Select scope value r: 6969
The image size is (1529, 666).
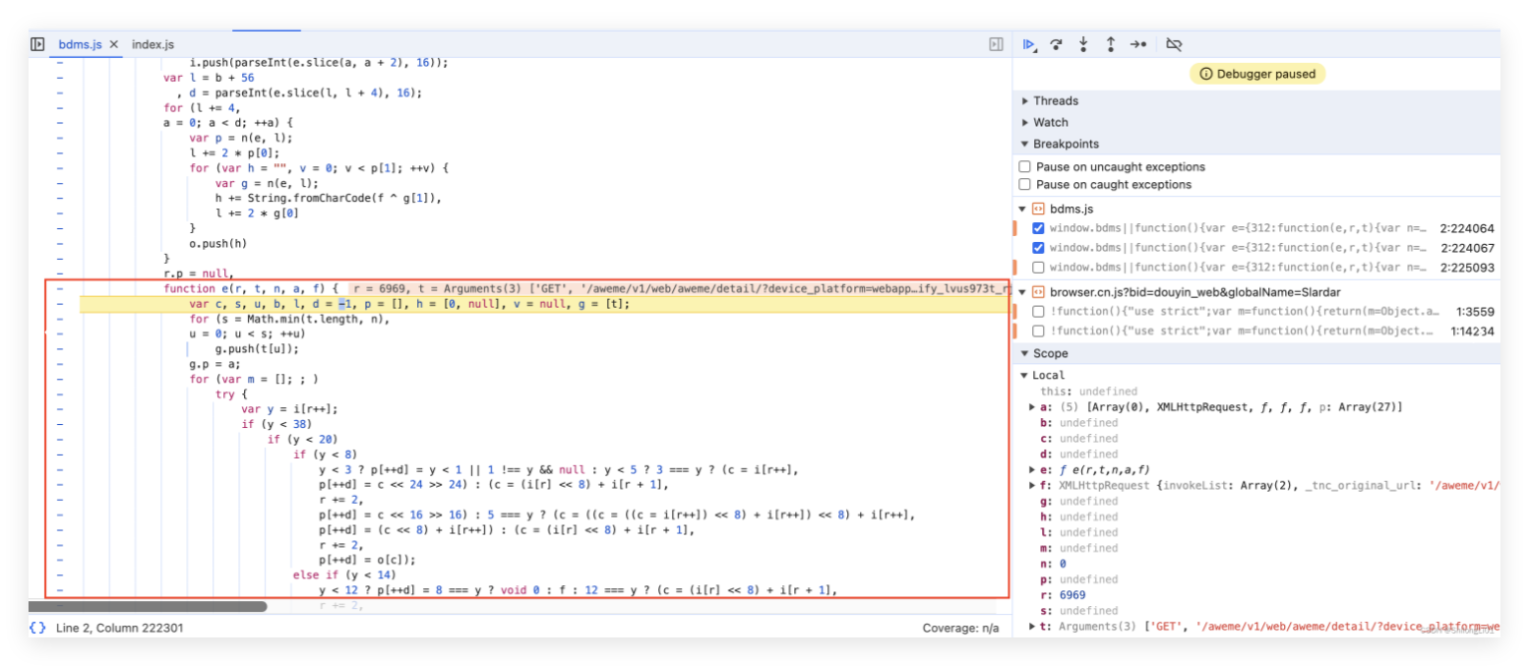(1062, 595)
